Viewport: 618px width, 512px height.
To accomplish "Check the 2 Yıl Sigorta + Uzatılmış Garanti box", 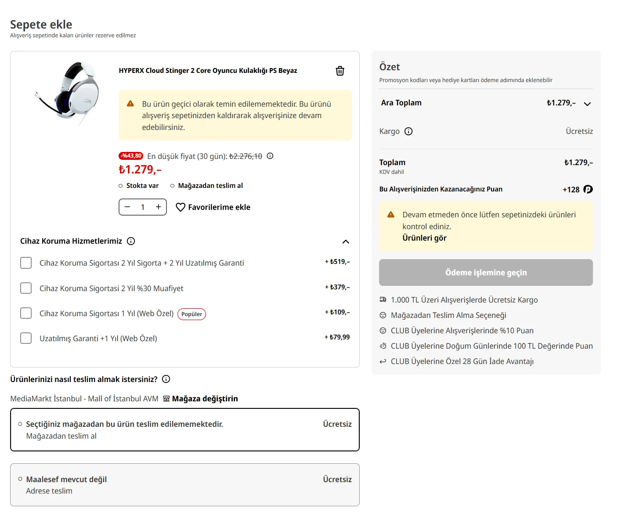I will [x=26, y=263].
